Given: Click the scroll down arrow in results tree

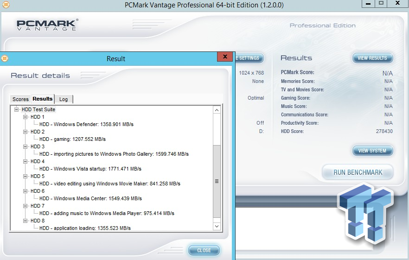Looking at the screenshot, I should [x=217, y=226].
